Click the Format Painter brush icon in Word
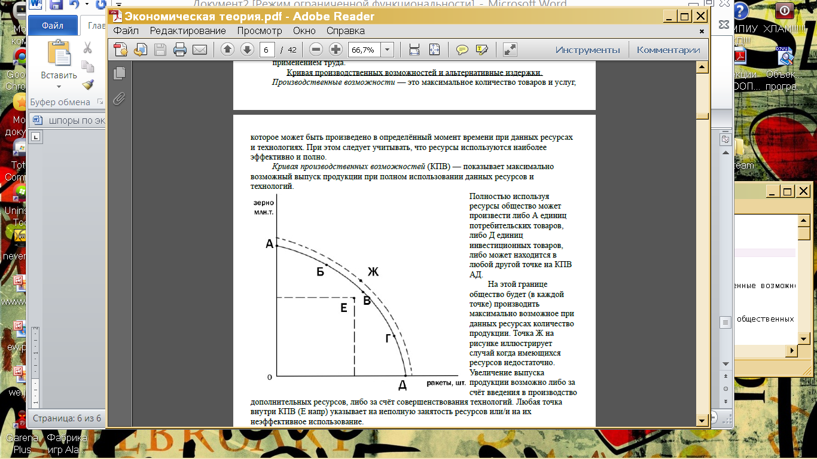The width and height of the screenshot is (817, 459). click(87, 85)
